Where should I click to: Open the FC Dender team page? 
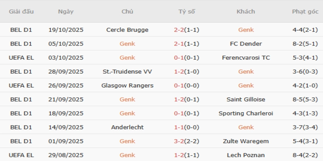tap(246, 44)
